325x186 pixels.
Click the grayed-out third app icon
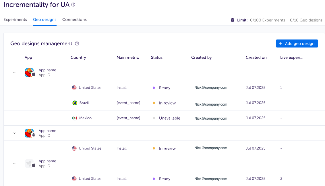(x=30, y=164)
